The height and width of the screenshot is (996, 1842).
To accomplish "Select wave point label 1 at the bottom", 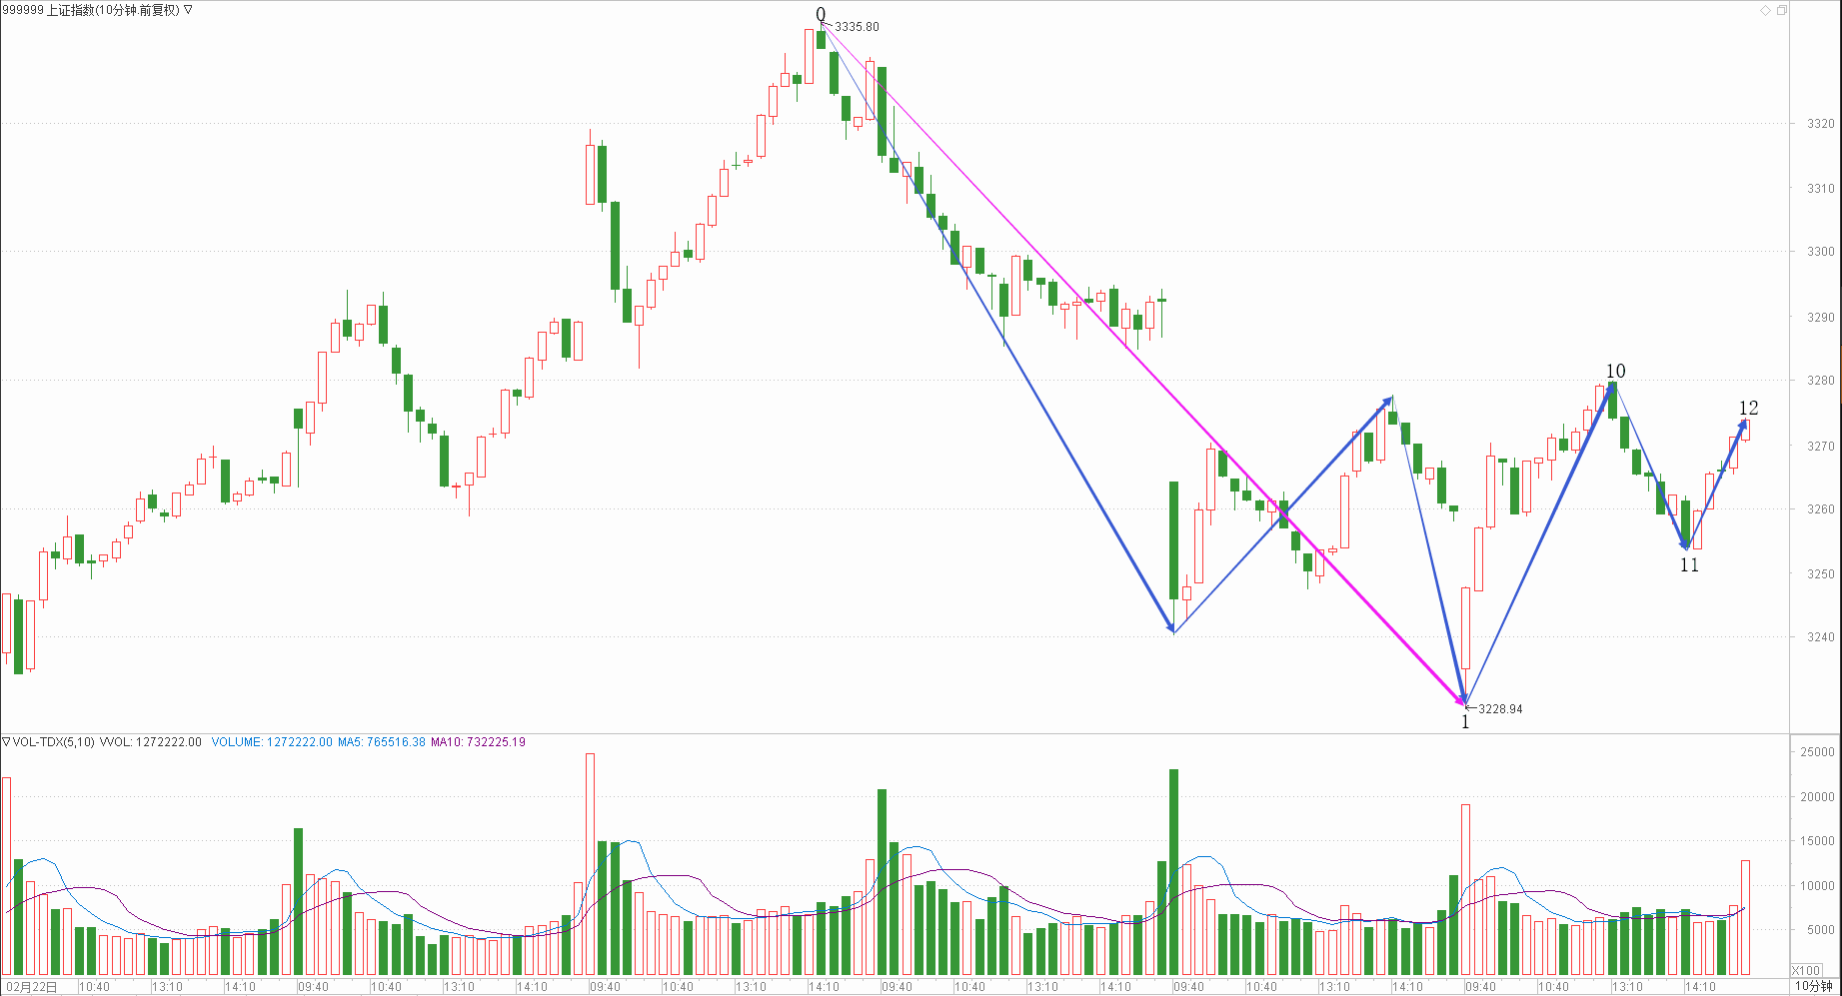I will pos(1465,722).
